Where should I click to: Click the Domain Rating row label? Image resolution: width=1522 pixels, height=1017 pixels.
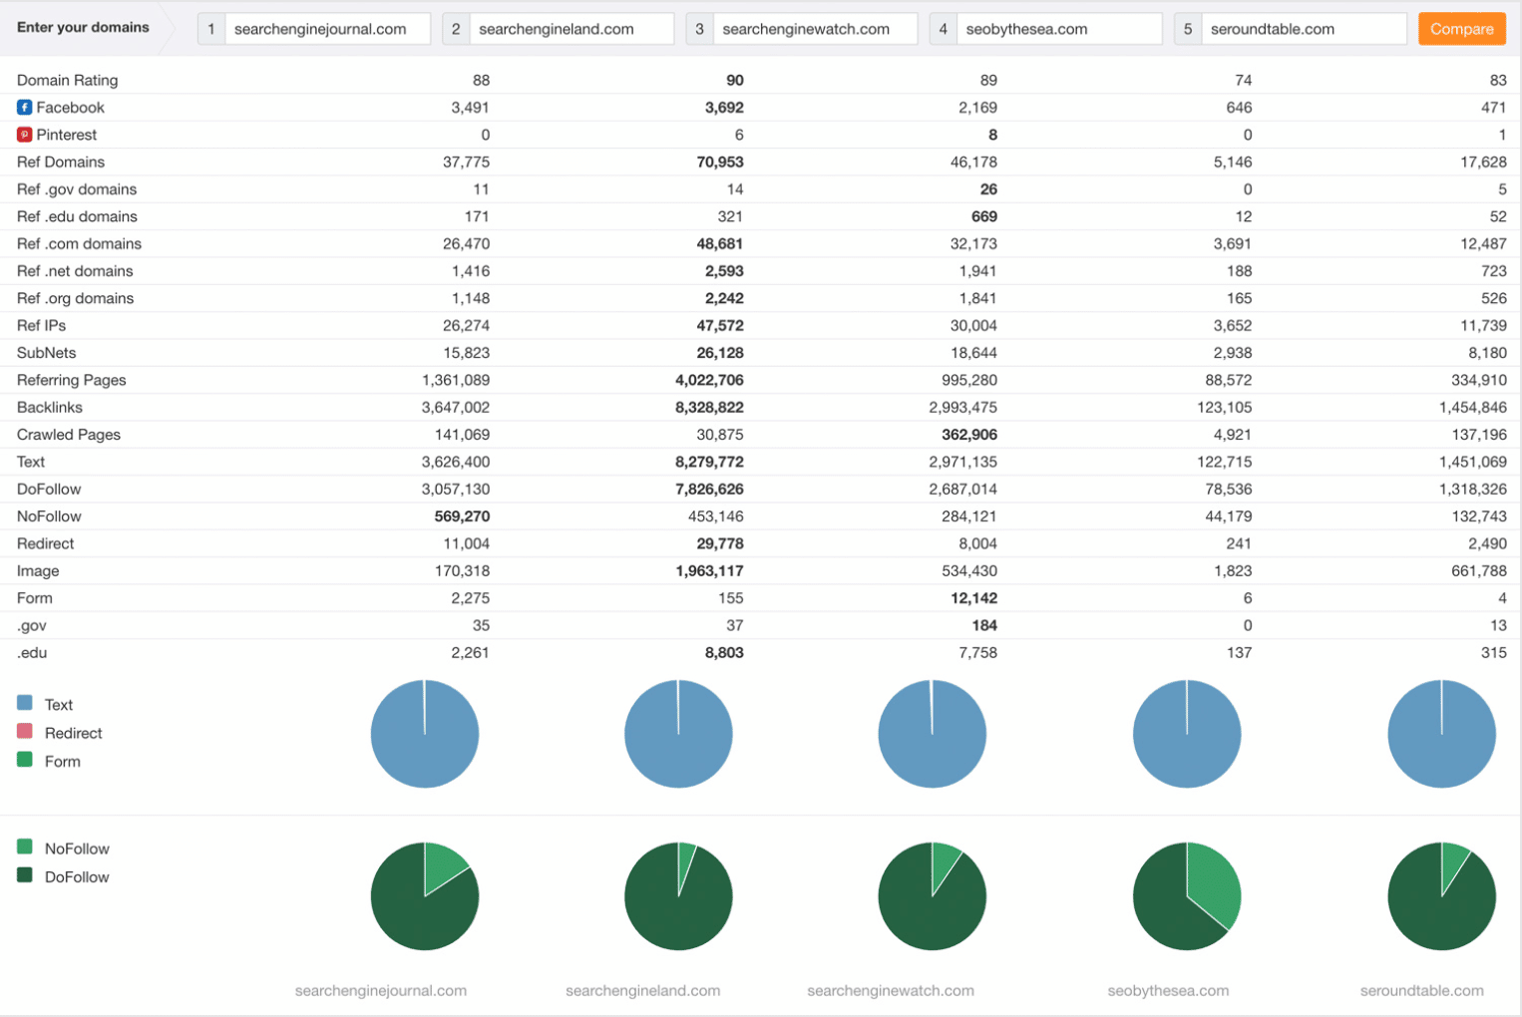click(x=67, y=80)
